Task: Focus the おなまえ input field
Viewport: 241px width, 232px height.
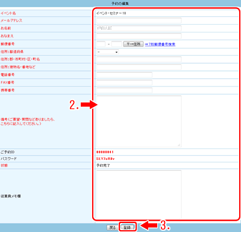Action: [x=139, y=36]
